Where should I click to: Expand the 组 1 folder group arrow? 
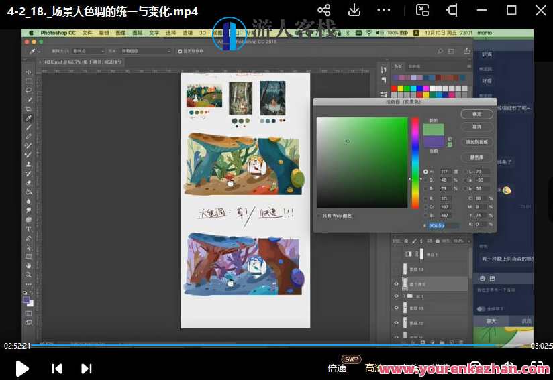click(x=404, y=296)
